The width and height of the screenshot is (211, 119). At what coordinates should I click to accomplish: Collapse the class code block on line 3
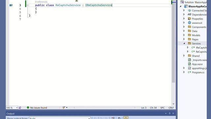(x=28, y=5)
